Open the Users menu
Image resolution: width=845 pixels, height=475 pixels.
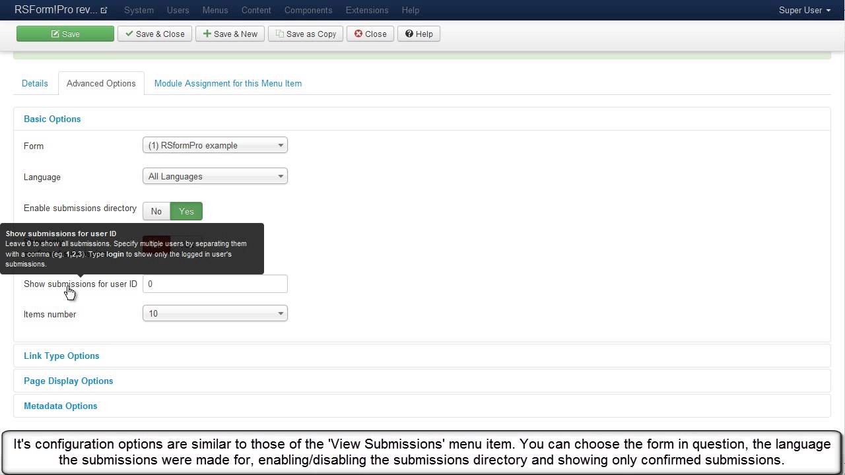pos(178,10)
